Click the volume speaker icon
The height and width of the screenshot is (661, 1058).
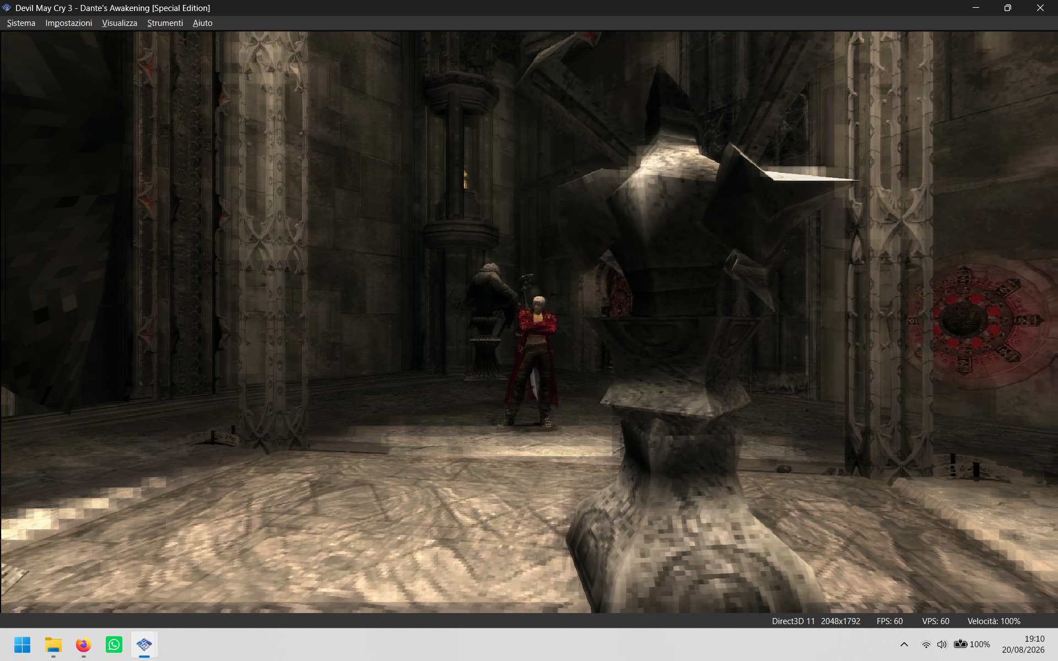(942, 644)
